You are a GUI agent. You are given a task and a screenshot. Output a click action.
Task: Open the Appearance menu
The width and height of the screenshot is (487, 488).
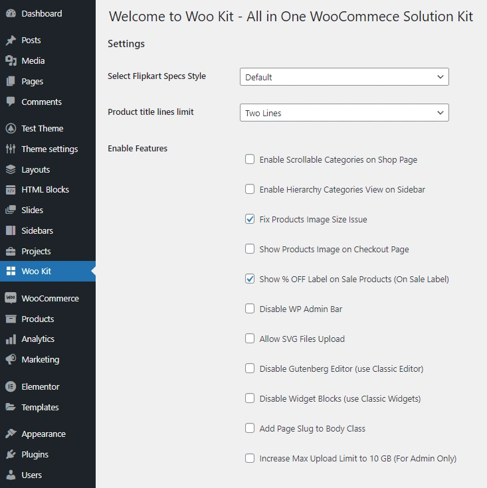pos(43,434)
